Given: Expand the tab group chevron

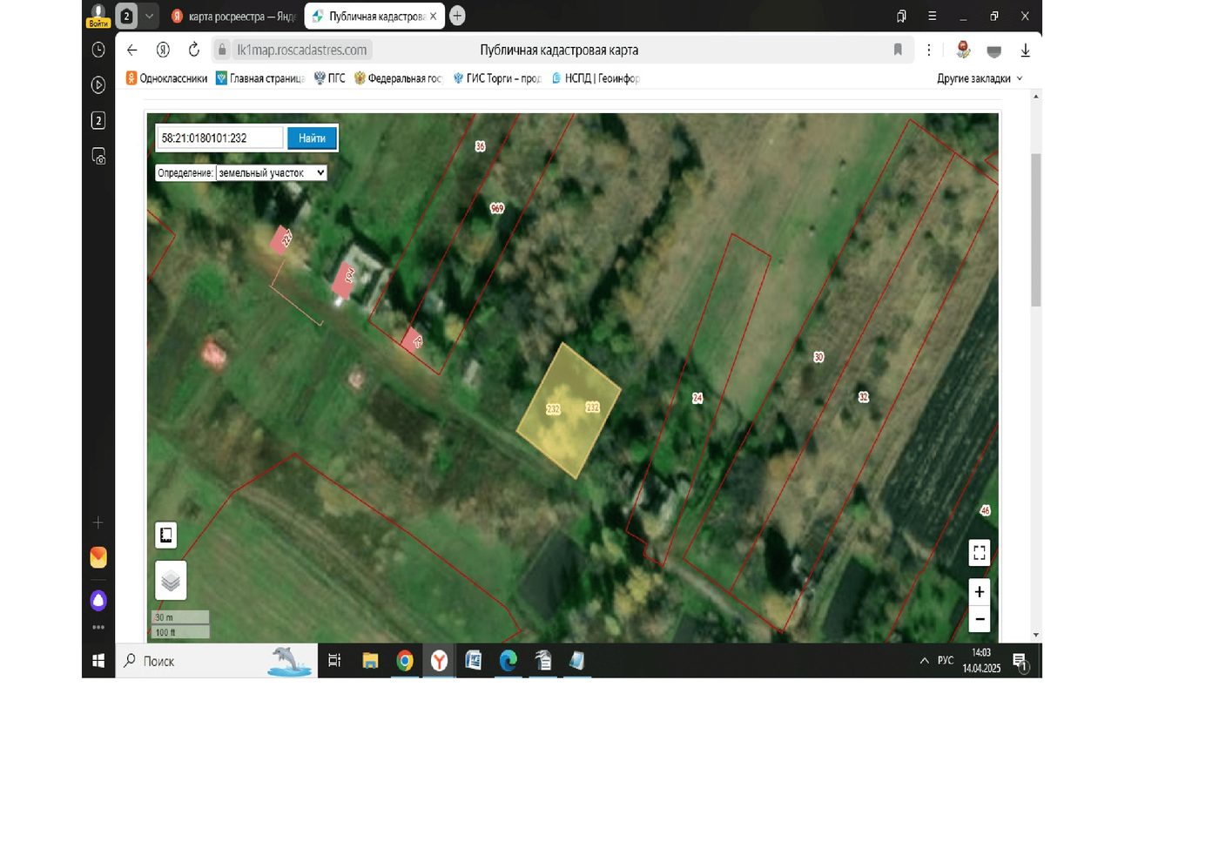Looking at the screenshot, I should [x=149, y=16].
